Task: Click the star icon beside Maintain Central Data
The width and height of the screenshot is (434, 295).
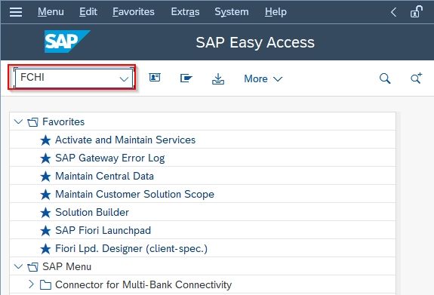Action: [45, 177]
